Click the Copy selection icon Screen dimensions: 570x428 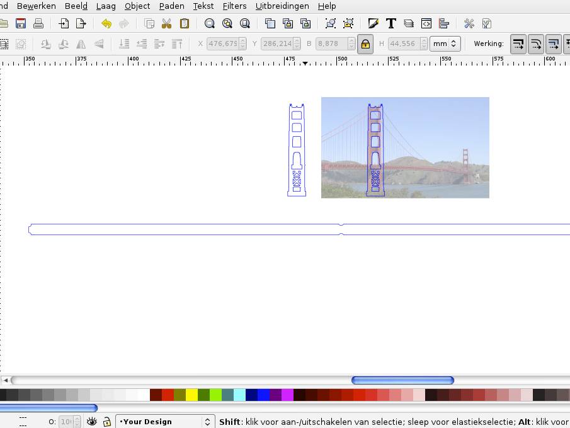149,24
